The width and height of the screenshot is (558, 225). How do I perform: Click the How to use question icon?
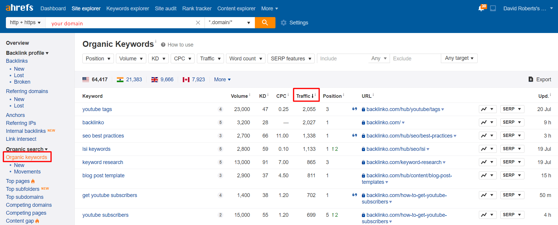[163, 45]
